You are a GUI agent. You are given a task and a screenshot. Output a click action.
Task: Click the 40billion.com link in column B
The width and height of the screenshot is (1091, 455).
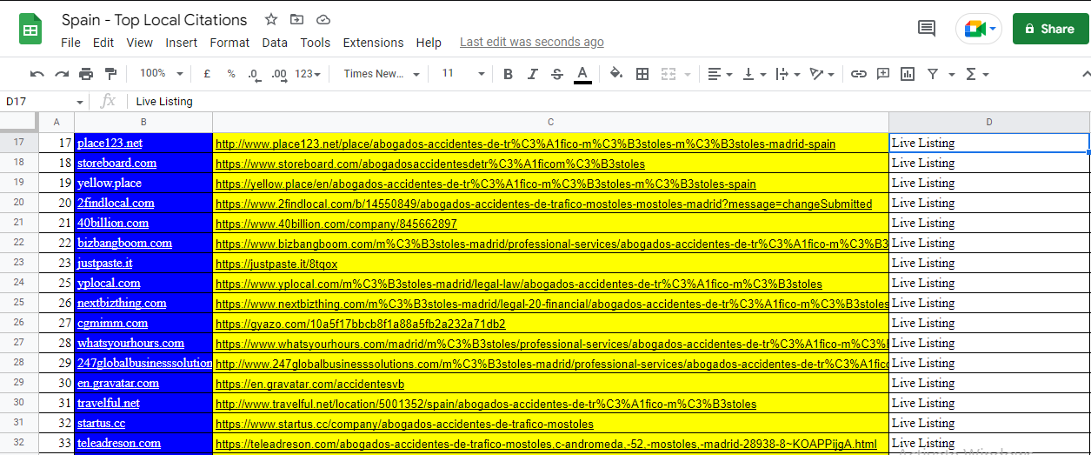pyautogui.click(x=113, y=223)
